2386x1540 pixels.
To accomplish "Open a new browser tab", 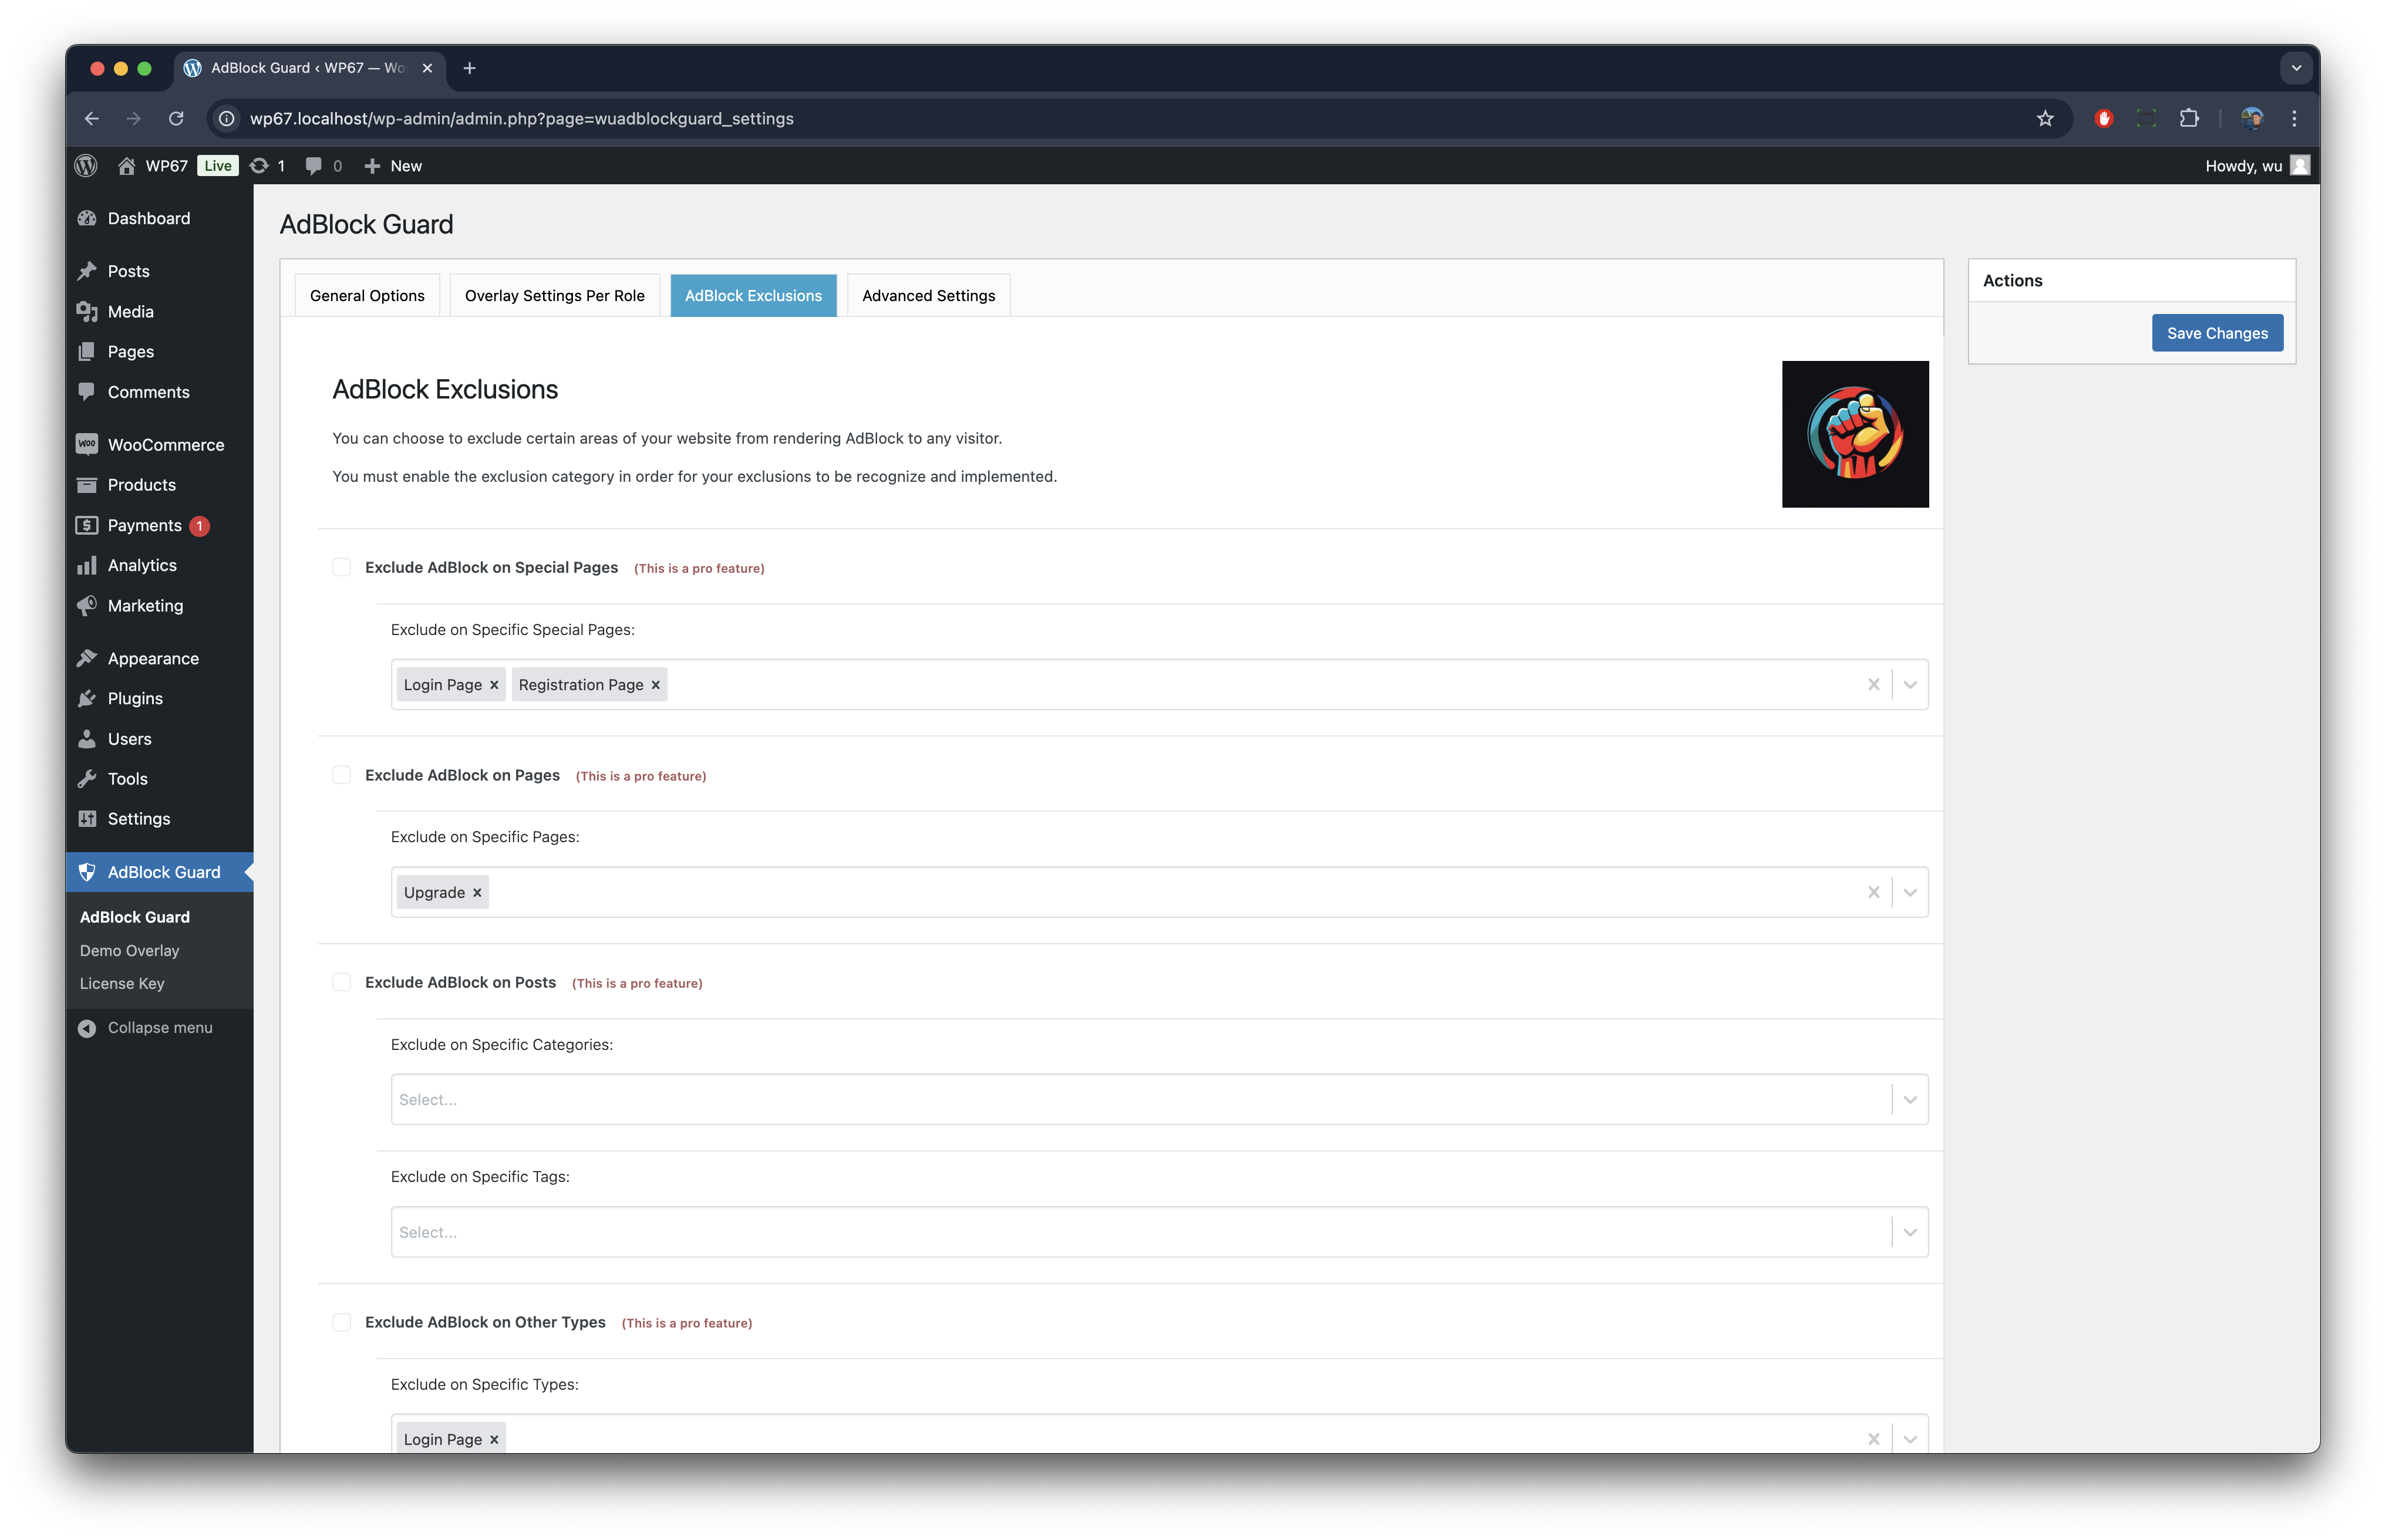I will 469,68.
